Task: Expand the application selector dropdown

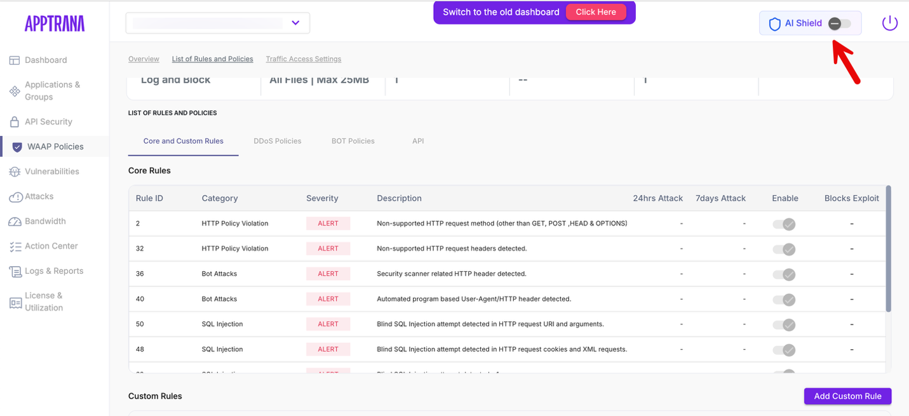Action: pos(294,22)
